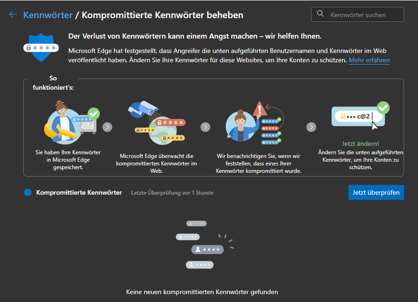Click the search magnifier icon
This screenshot has height=302, width=418.
[320, 14]
